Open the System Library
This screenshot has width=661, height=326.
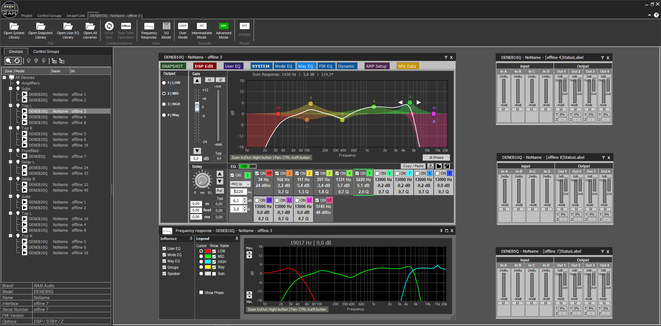tap(14, 30)
